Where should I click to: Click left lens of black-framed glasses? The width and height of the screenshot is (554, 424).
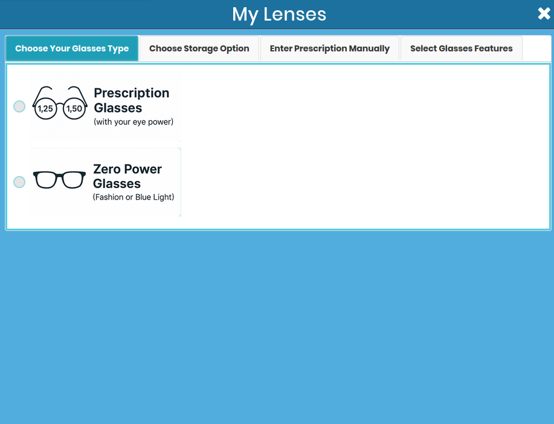pos(47,180)
